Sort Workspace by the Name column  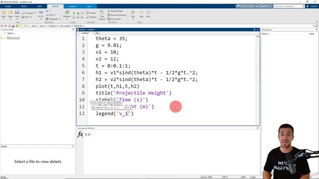tap(266, 34)
